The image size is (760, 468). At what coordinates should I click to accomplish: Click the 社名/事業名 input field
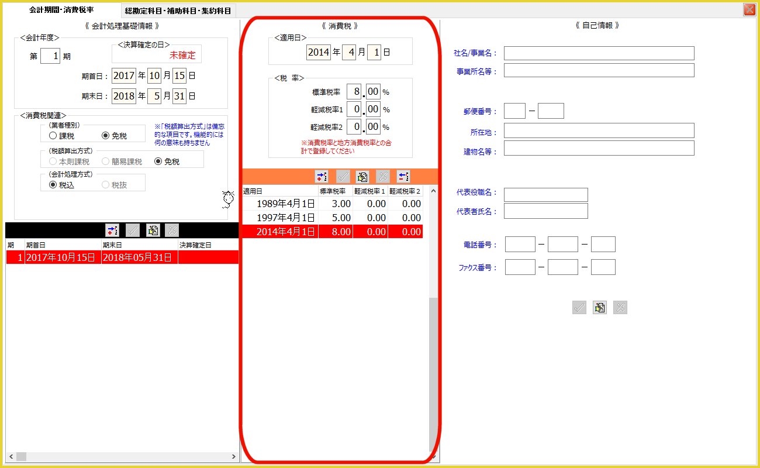[599, 53]
